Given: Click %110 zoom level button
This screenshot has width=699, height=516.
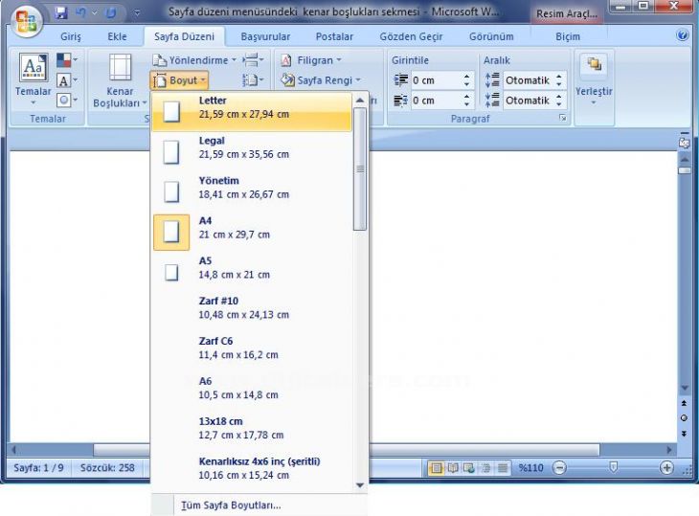Looking at the screenshot, I should [530, 468].
